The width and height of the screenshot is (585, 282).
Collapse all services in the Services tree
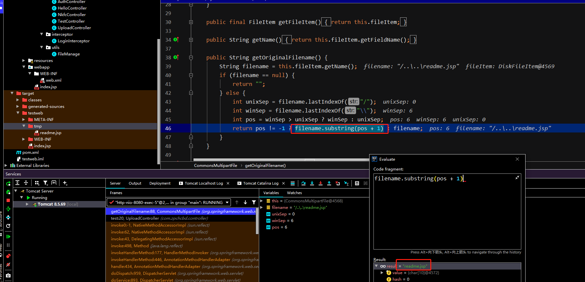[26, 183]
